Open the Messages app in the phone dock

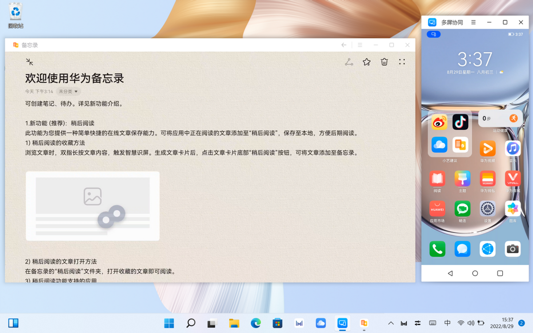coord(462,249)
